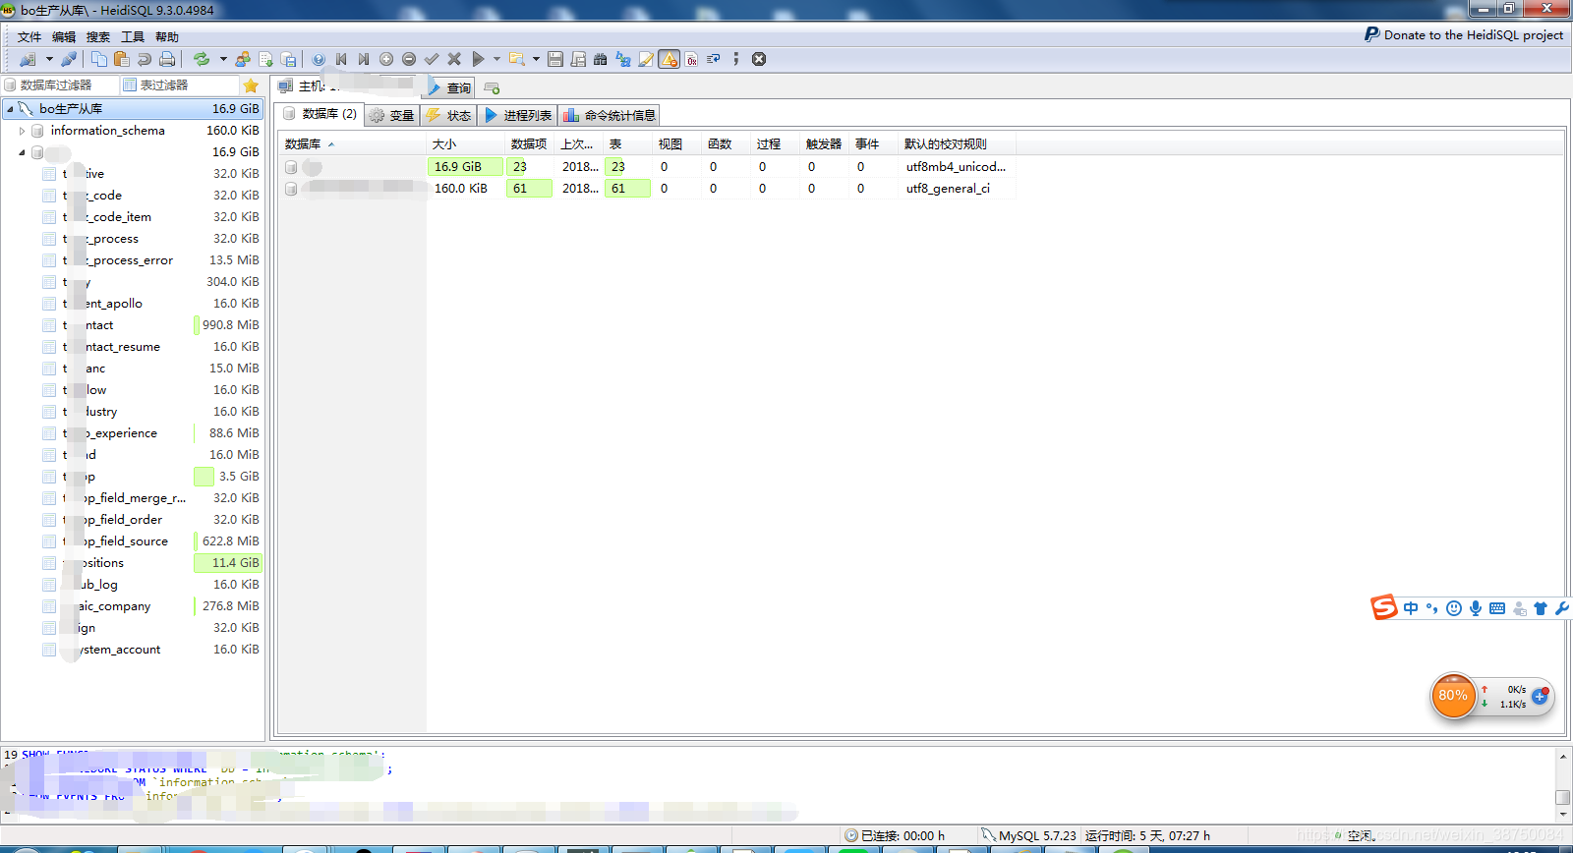
Task: Click the green Refresh icon
Action: [x=202, y=59]
